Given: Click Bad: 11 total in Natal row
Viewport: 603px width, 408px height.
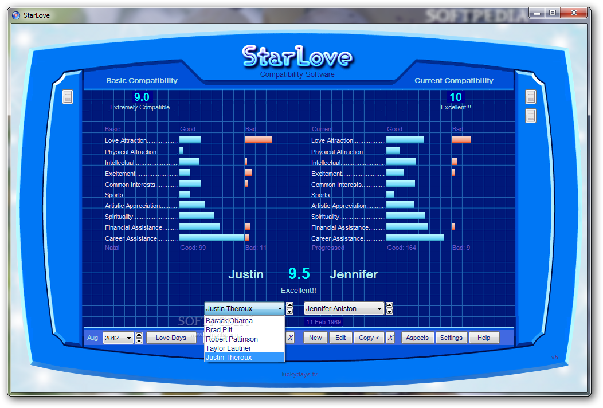Looking at the screenshot, I should tap(256, 248).
